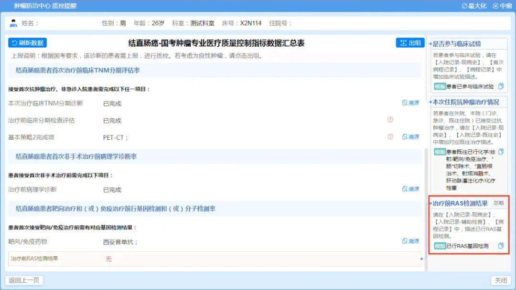Copy the 已行RAS基因检测 template
516x290 pixels.
[501, 246]
